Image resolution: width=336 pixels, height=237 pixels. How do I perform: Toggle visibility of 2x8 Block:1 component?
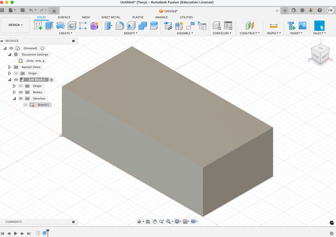click(16, 80)
